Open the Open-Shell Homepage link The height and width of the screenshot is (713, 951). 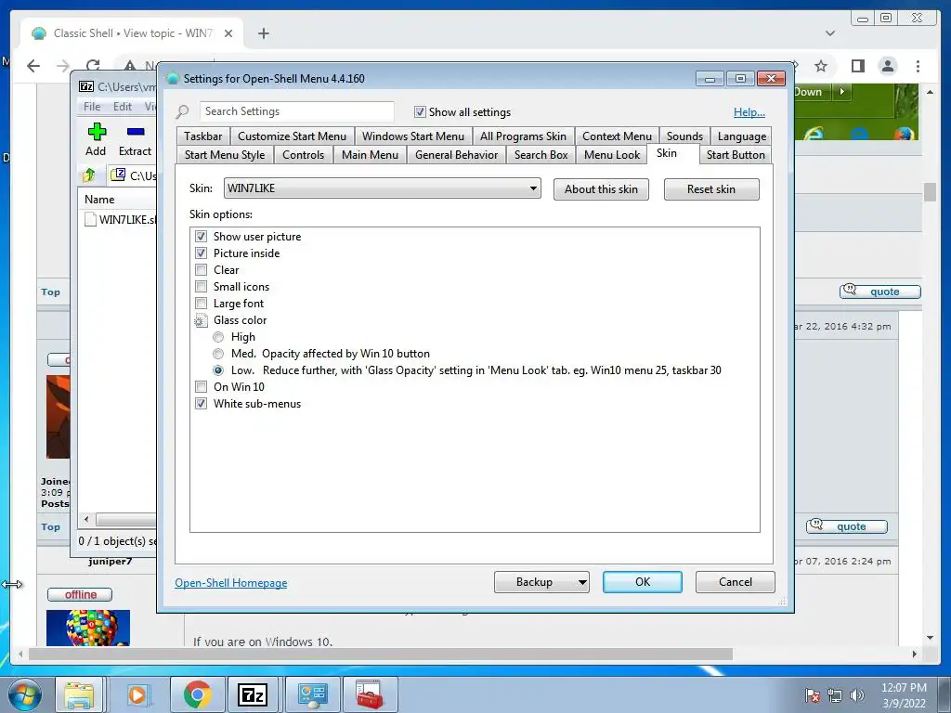pyautogui.click(x=231, y=583)
